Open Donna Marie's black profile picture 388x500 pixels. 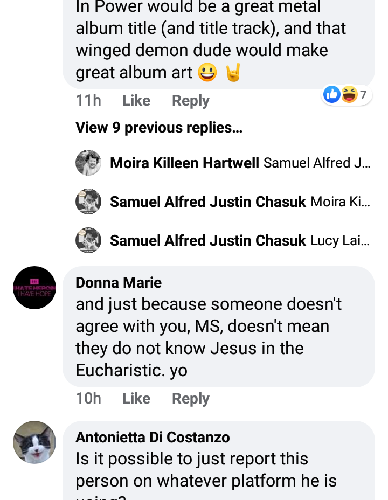[x=34, y=288]
